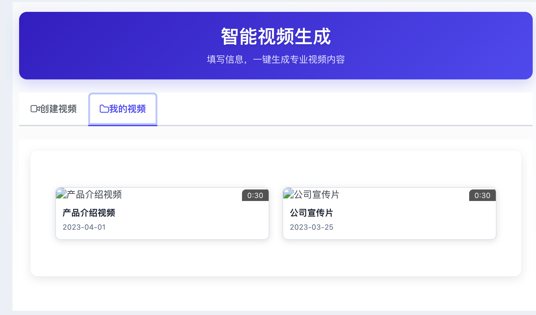Open the 产品介绍视频 bold title
This screenshot has width=536, height=315.
[89, 213]
